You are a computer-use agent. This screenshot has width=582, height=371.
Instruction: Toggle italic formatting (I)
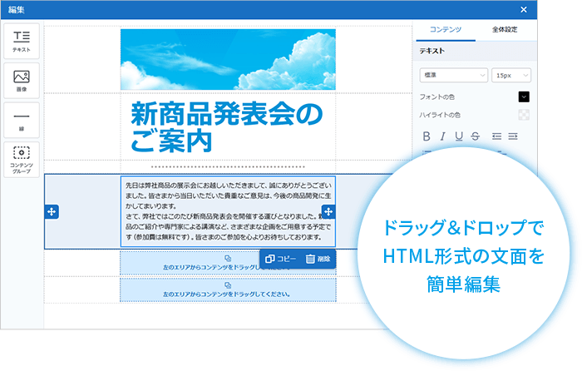(442, 136)
